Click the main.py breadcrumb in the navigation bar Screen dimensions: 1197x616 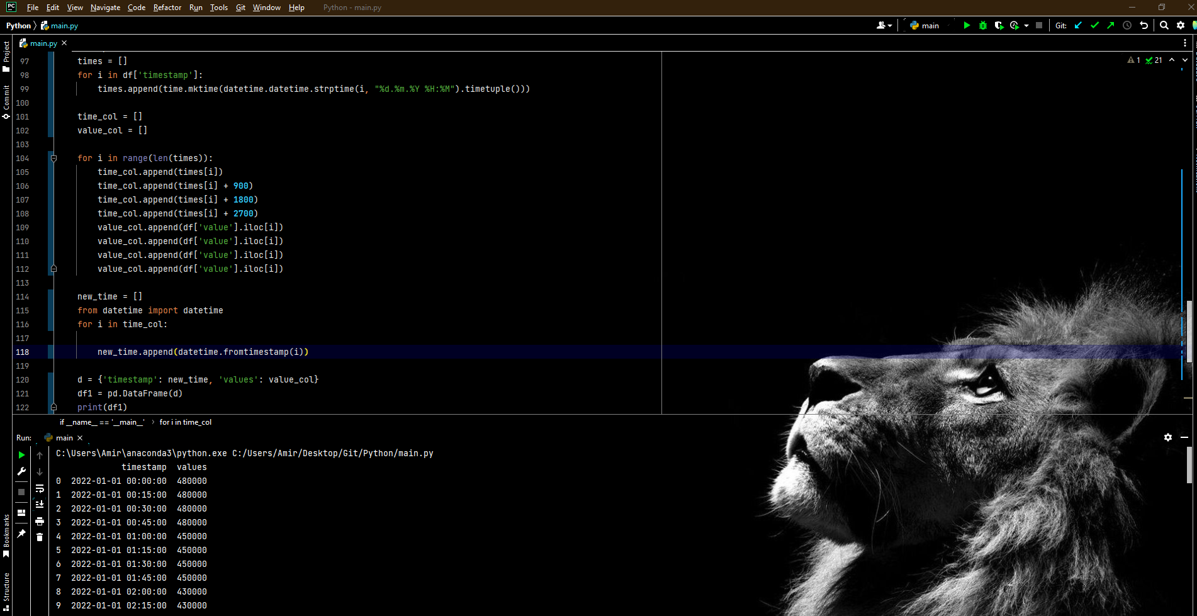click(x=60, y=26)
